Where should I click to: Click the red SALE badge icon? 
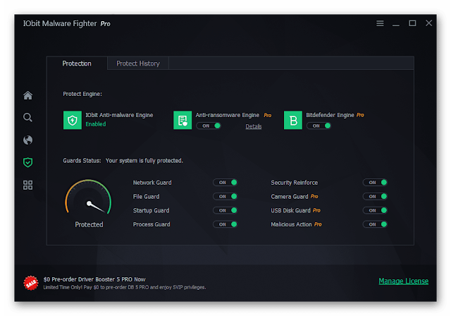point(31,283)
